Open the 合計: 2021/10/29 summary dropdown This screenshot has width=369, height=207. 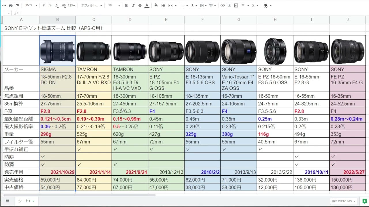344,201
